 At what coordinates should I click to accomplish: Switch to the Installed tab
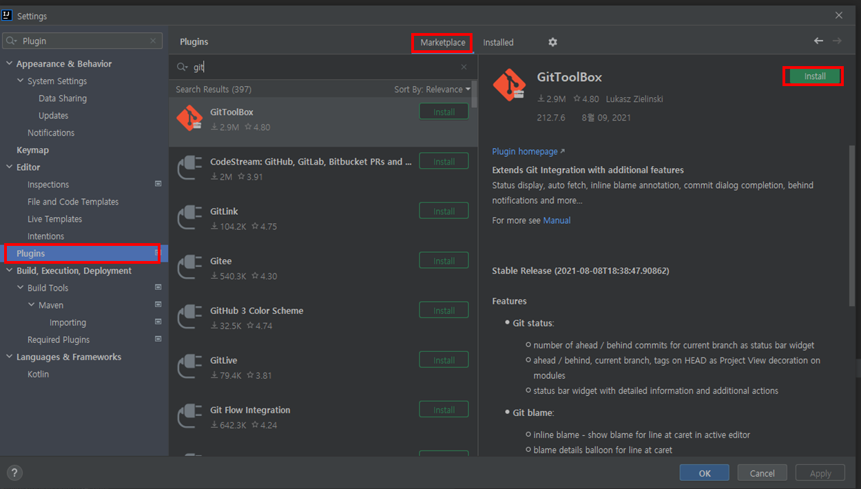pyautogui.click(x=498, y=43)
